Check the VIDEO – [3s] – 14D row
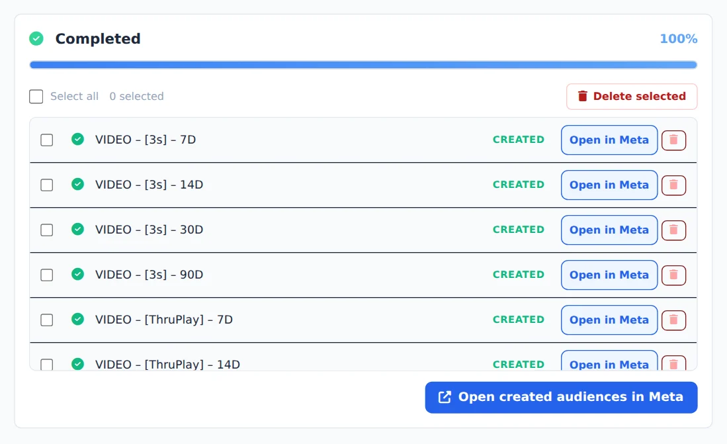This screenshot has height=444, width=727. point(47,185)
